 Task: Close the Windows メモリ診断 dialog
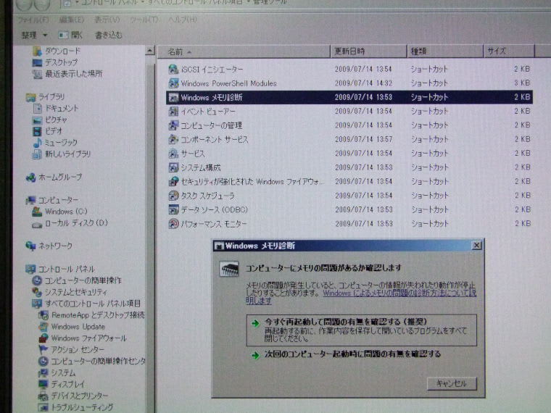(x=476, y=245)
